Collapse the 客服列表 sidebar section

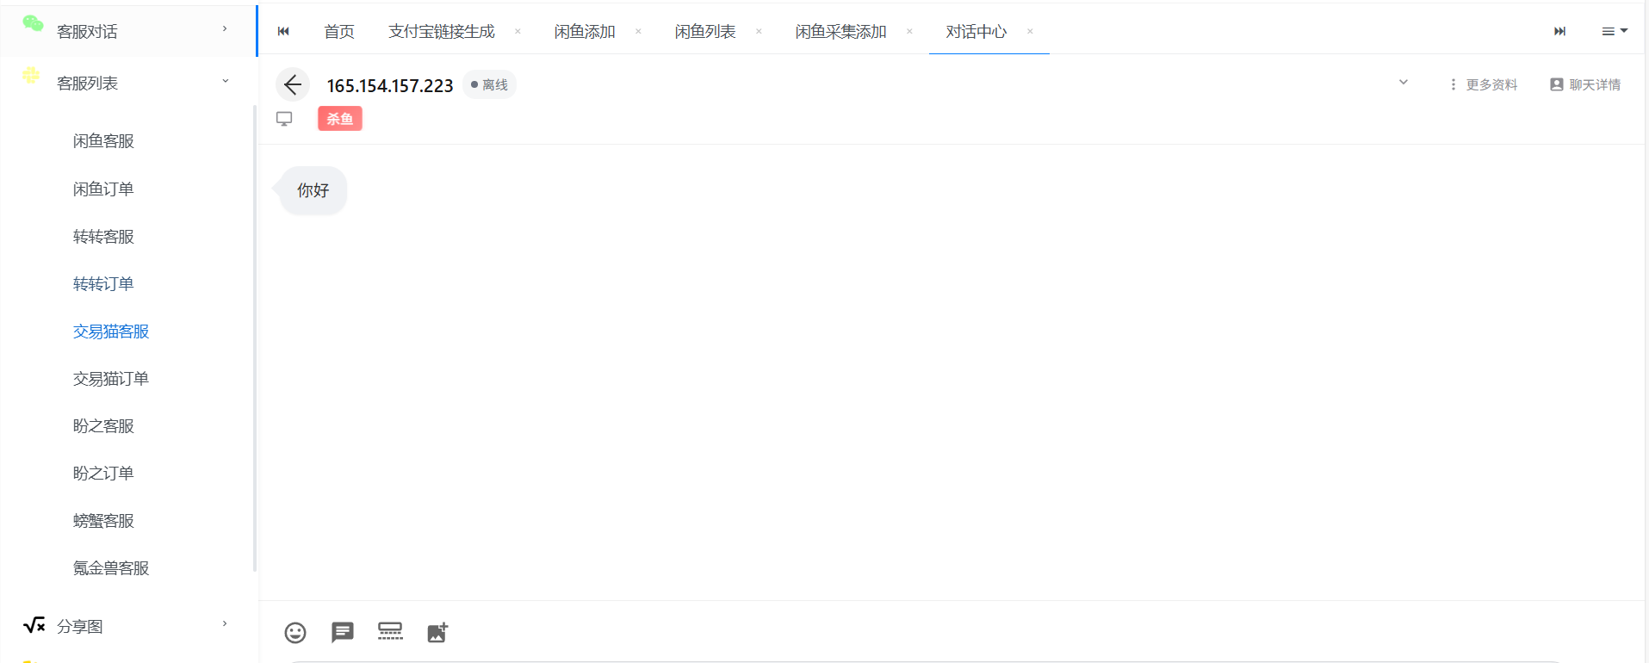pos(129,83)
